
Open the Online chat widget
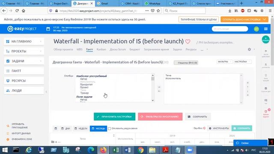pos(250,143)
